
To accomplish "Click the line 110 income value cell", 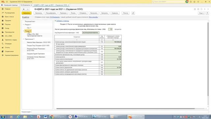I will [113, 42].
